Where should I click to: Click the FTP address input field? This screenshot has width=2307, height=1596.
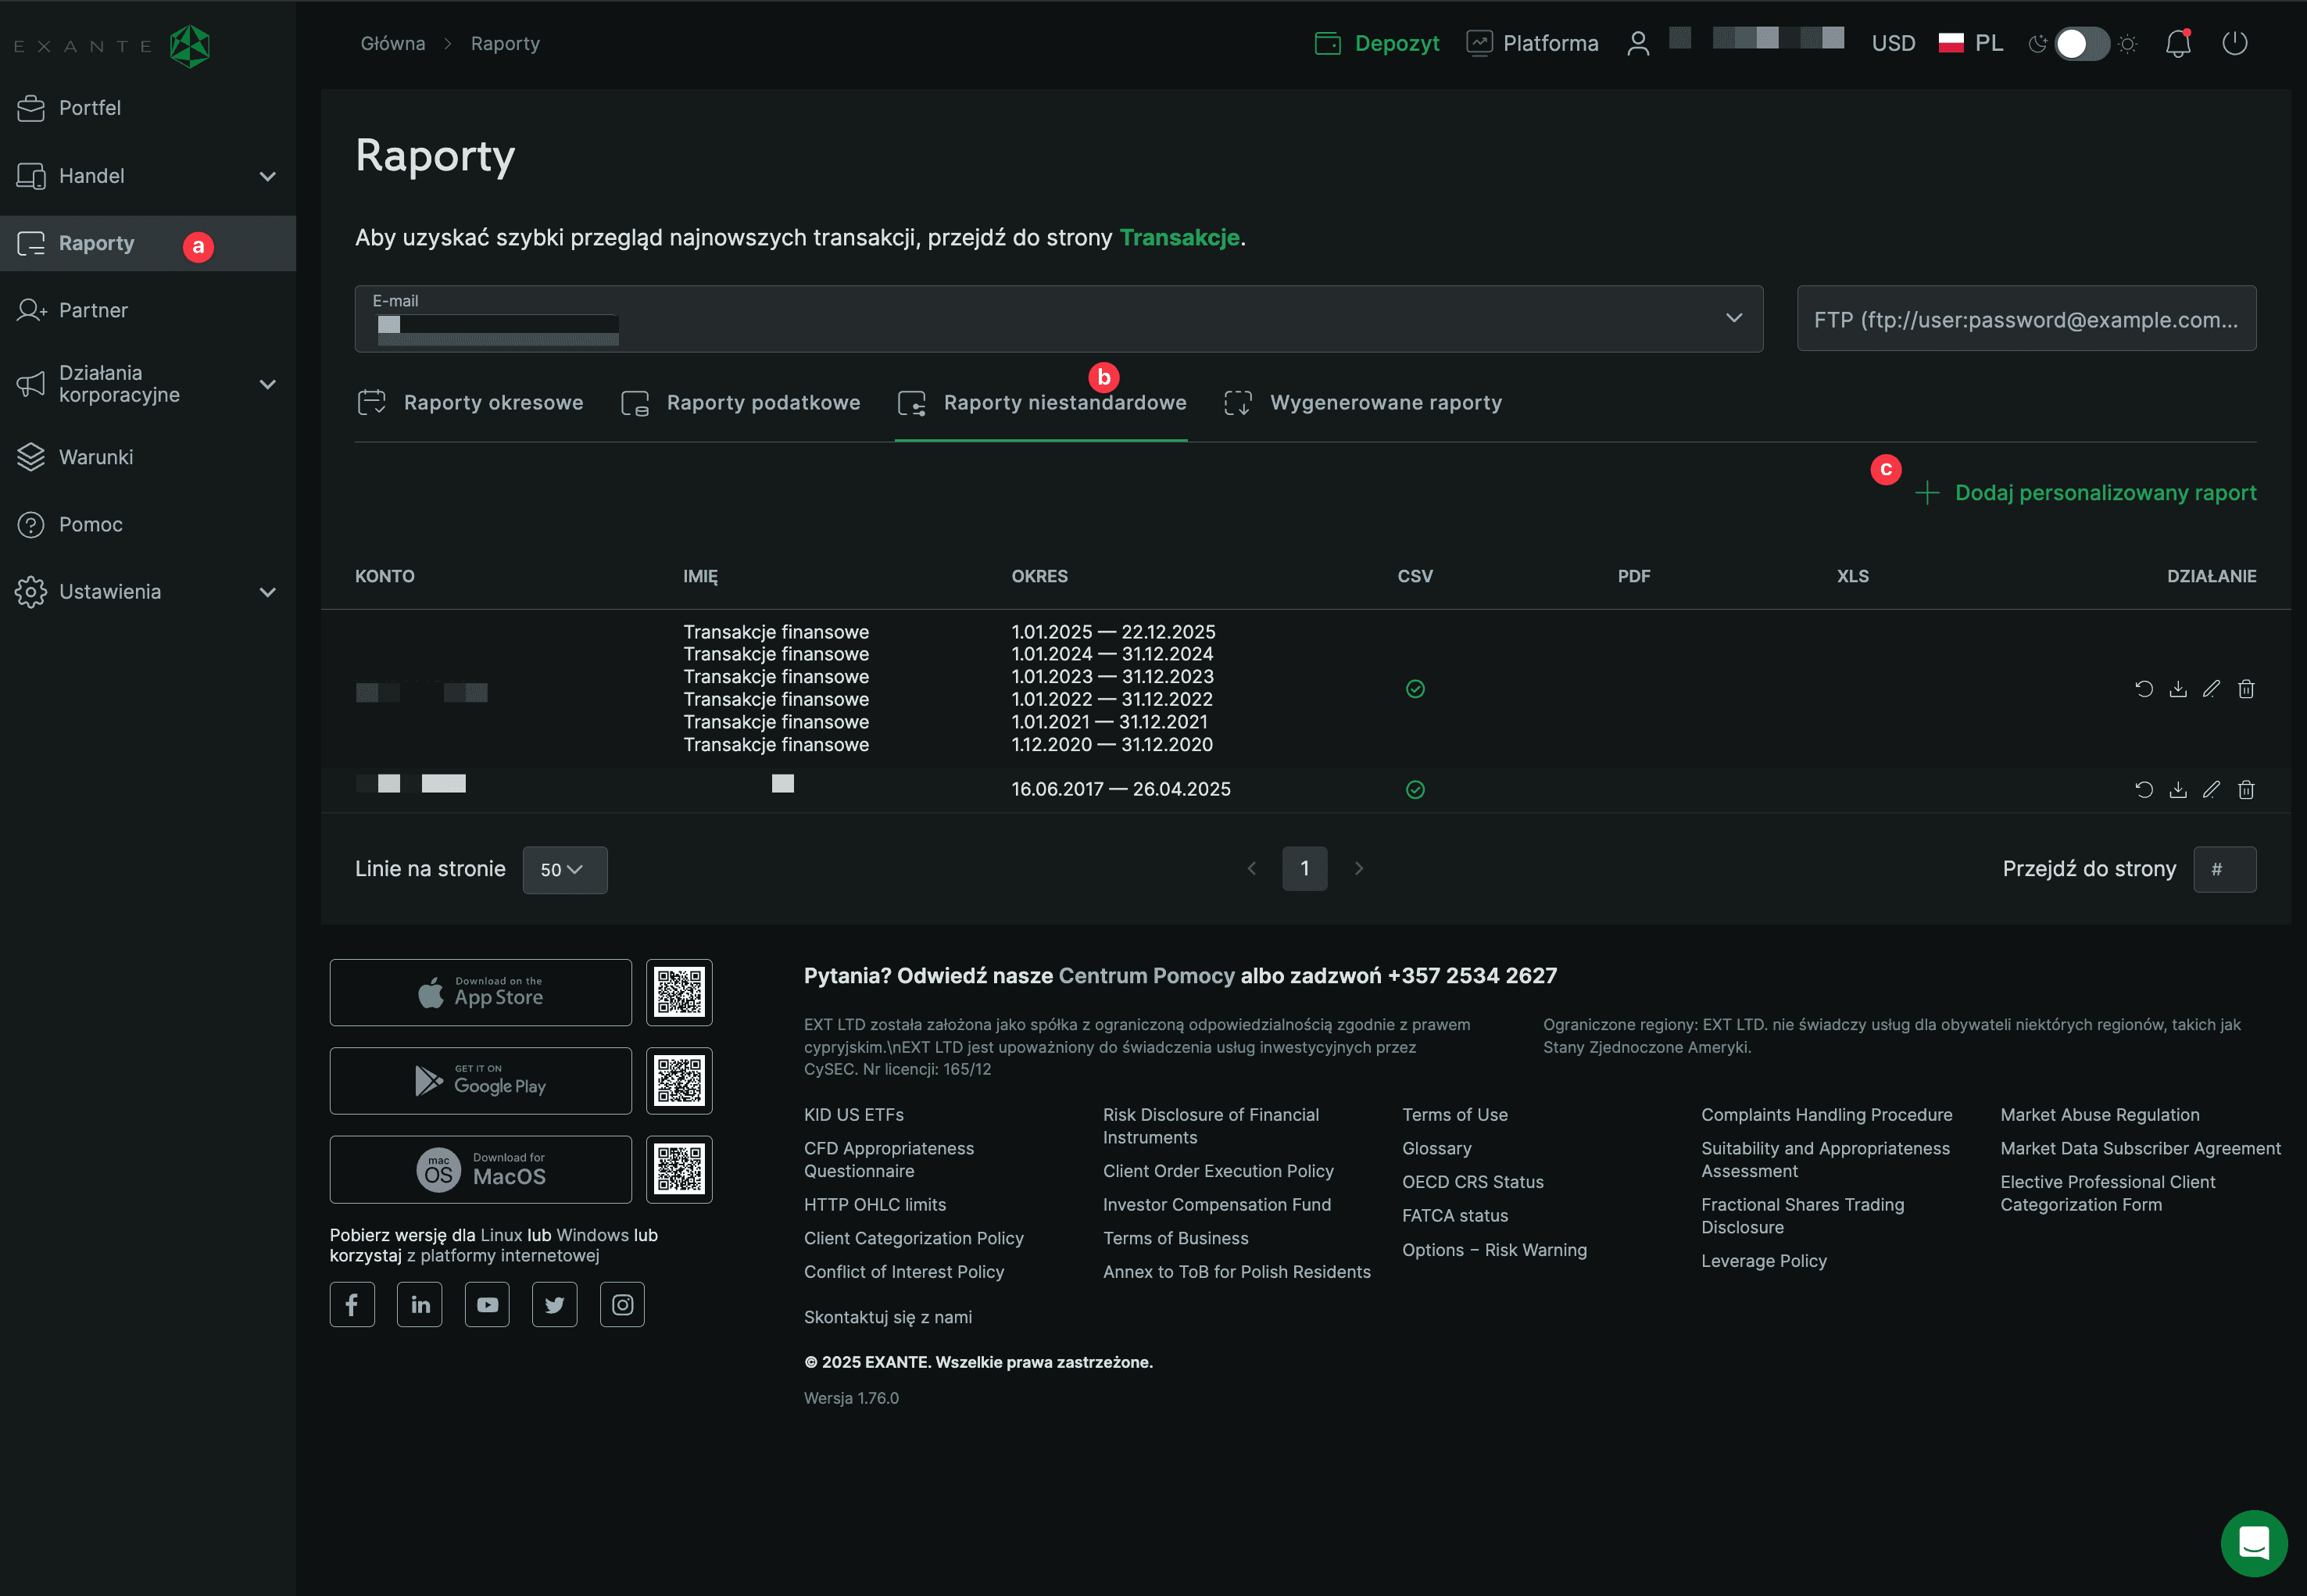[2025, 319]
